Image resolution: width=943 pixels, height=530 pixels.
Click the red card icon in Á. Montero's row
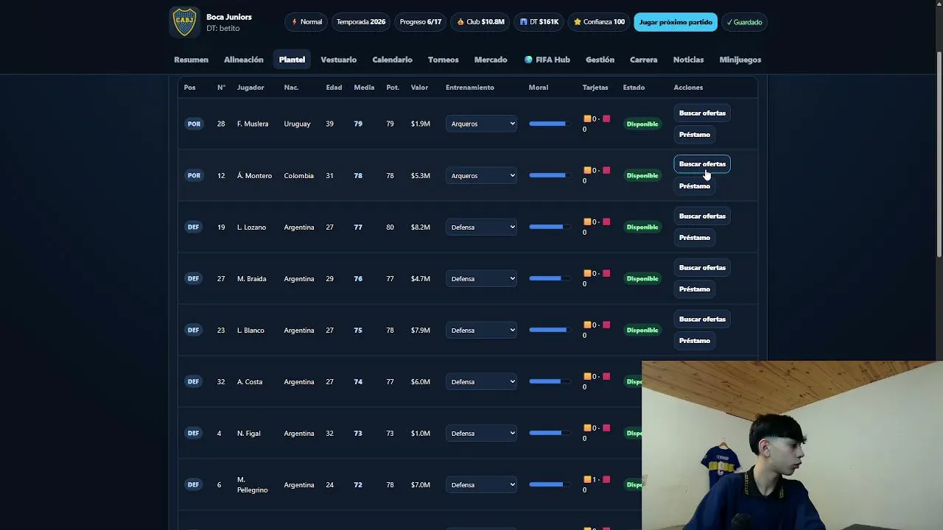point(606,170)
